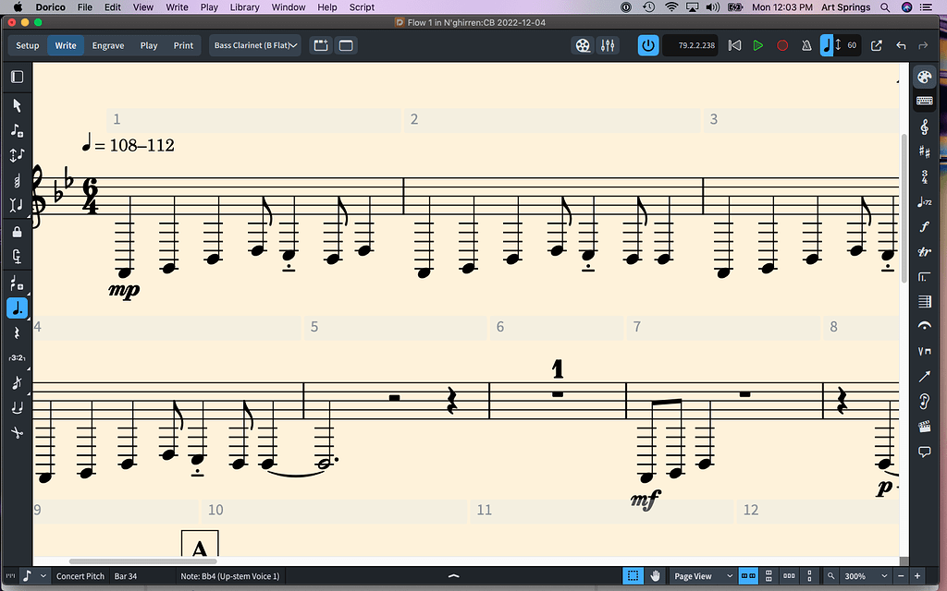Viewport: 947px width, 591px height.
Task: Open the Library menu
Action: point(243,6)
